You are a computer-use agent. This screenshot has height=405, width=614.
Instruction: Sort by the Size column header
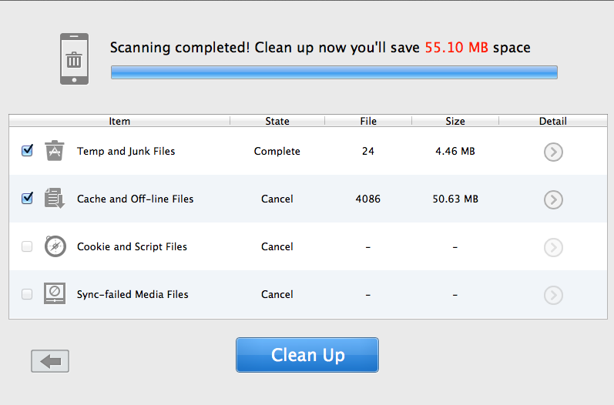click(x=455, y=121)
